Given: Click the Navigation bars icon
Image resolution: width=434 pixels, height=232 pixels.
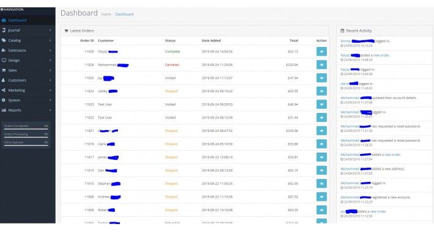Looking at the screenshot, I should [x=2, y=9].
